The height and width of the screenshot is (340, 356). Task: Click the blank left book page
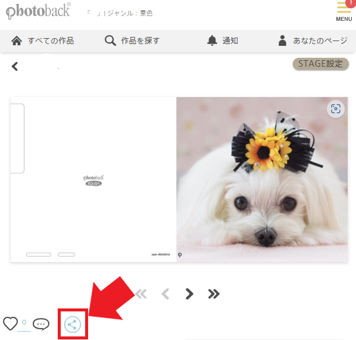pos(93,179)
